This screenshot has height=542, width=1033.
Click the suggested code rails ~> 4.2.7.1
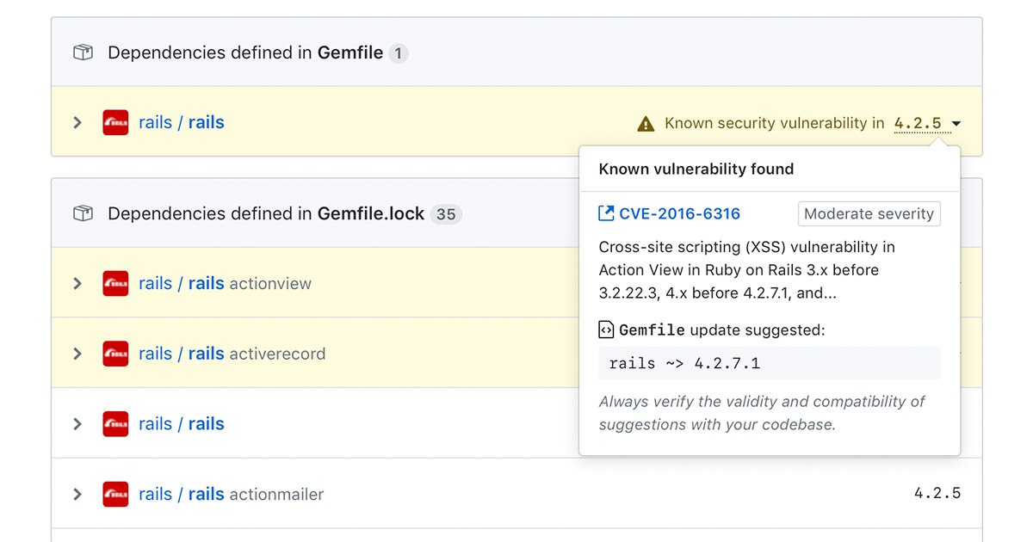click(x=684, y=363)
